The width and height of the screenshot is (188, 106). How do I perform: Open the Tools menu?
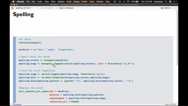92,1
